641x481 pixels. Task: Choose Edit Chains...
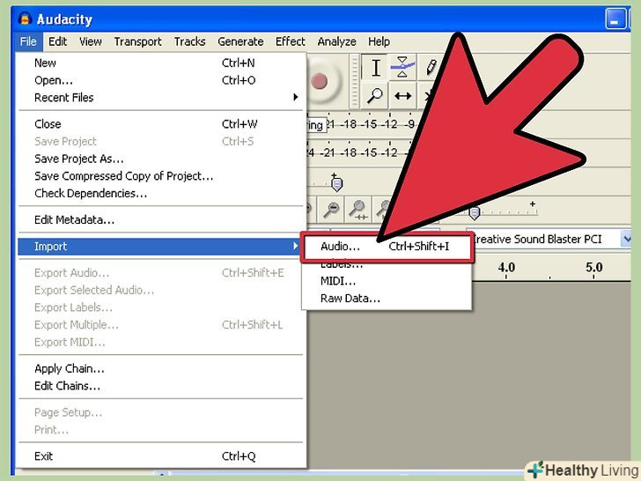(x=161, y=386)
